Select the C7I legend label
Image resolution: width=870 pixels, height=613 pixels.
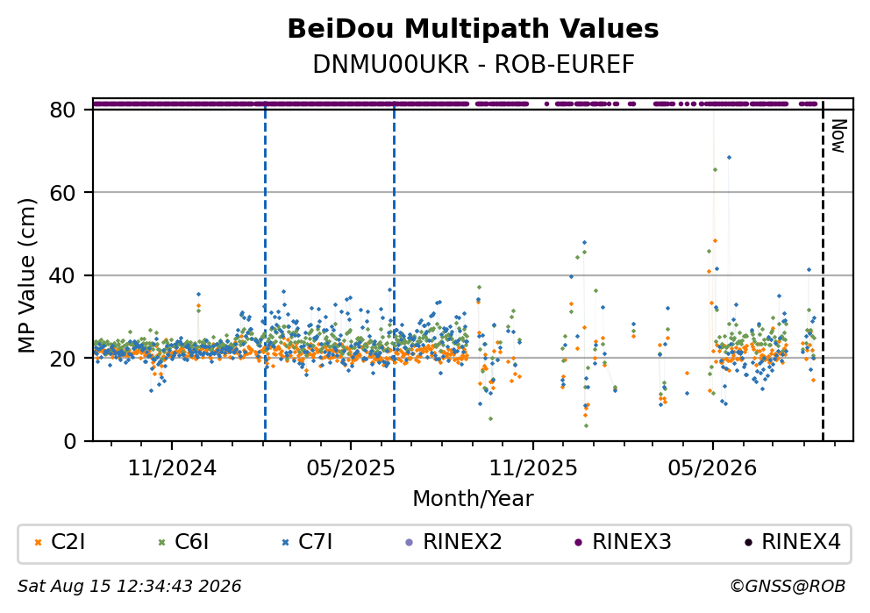click(315, 542)
